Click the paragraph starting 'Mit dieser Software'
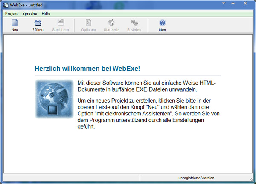256x184 pixels. [146, 86]
